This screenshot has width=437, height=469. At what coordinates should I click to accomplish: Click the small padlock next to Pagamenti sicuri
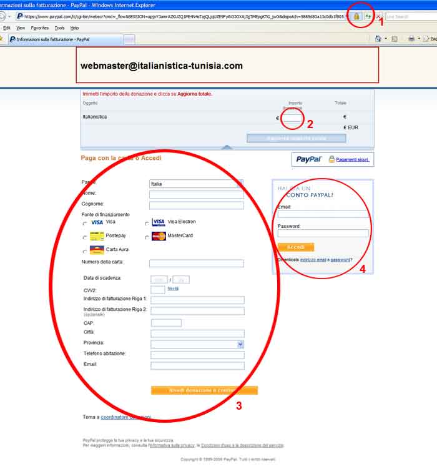coord(331,159)
